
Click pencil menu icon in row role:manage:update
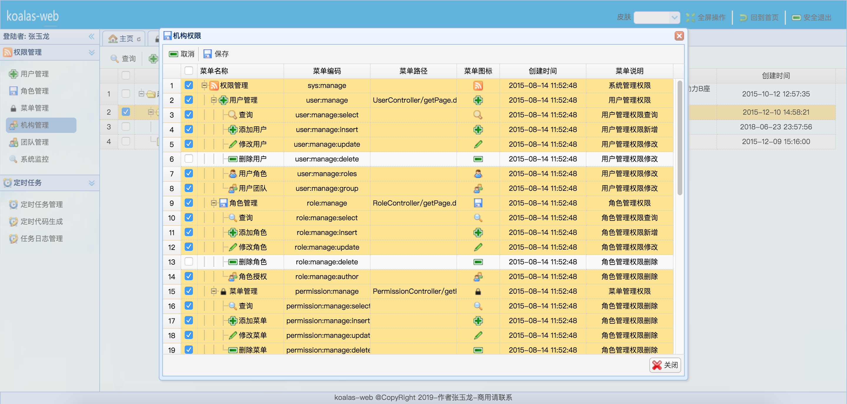click(x=478, y=247)
